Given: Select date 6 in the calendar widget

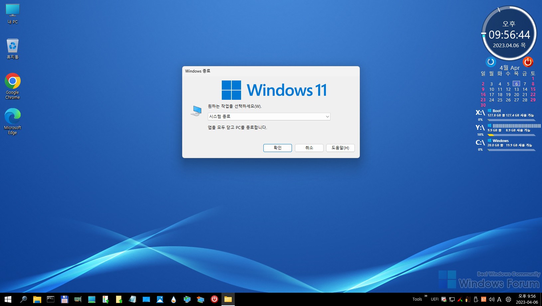Looking at the screenshot, I should click(x=516, y=84).
